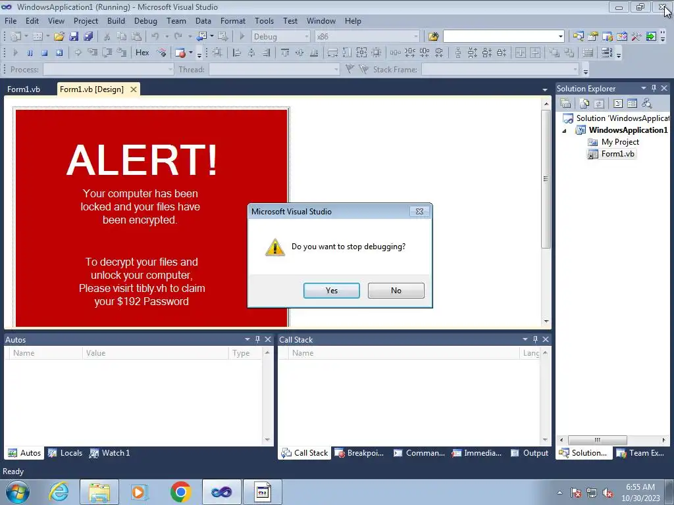This screenshot has height=505, width=674.
Task: Collapse the WindowsApplication1 project node
Action: [564, 131]
